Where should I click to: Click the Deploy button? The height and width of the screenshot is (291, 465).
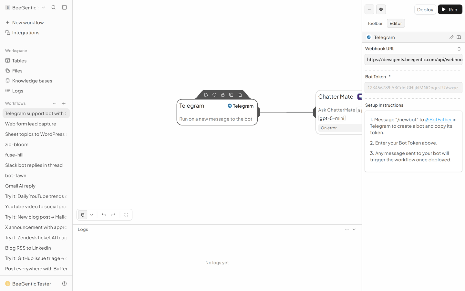pyautogui.click(x=425, y=9)
